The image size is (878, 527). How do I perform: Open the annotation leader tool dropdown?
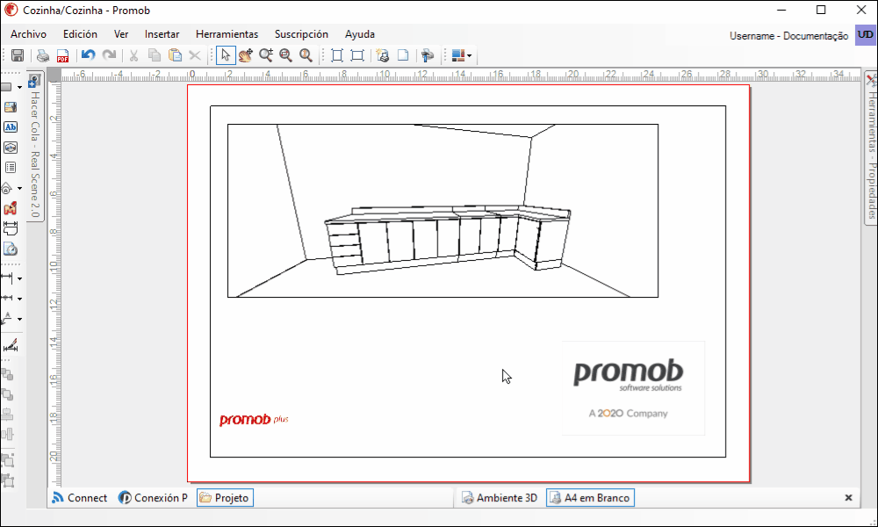[x=19, y=319]
